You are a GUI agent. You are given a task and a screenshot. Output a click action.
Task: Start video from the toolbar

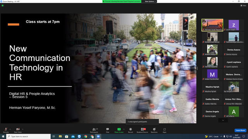pyautogui.click(x=18, y=130)
